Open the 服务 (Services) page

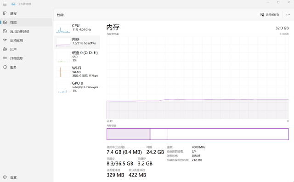point(26,67)
